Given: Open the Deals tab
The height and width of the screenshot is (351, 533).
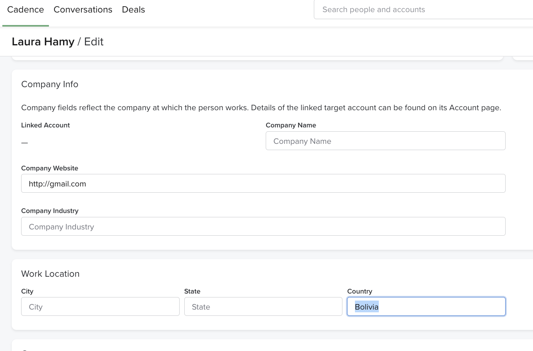Looking at the screenshot, I should click(133, 9).
